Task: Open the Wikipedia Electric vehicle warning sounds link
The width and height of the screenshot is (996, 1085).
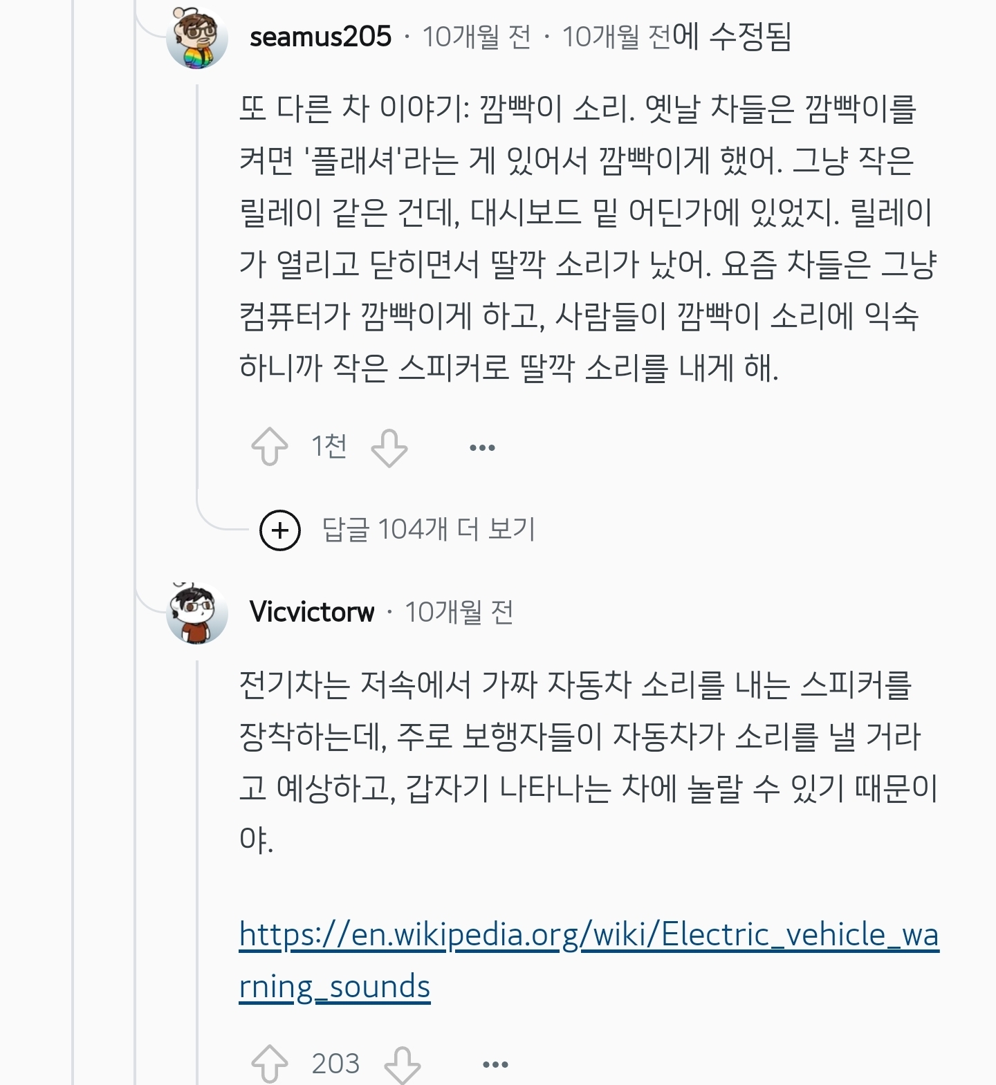Action: [588, 935]
